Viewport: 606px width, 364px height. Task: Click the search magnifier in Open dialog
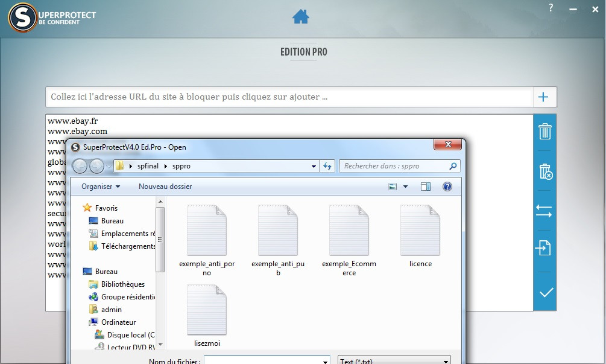point(453,166)
